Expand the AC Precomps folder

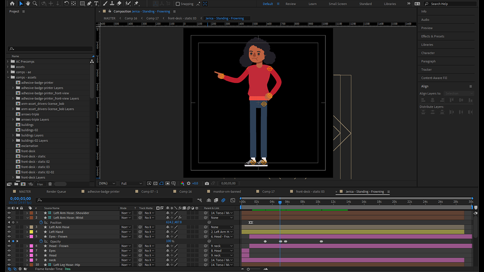8,62
